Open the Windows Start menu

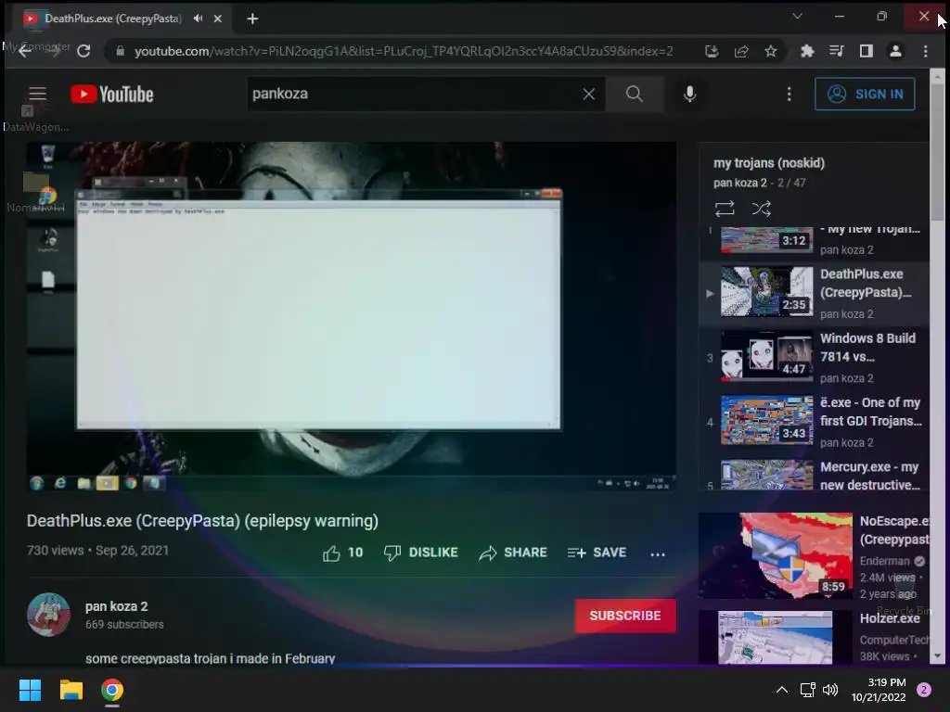click(x=31, y=690)
